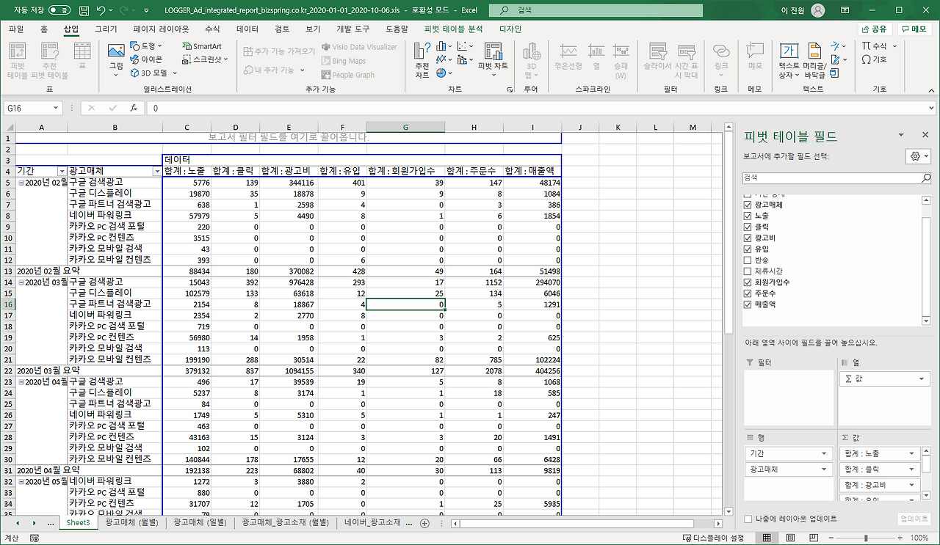The height and width of the screenshot is (545, 940).
Task: Open the 파일 menu
Action: 16,29
